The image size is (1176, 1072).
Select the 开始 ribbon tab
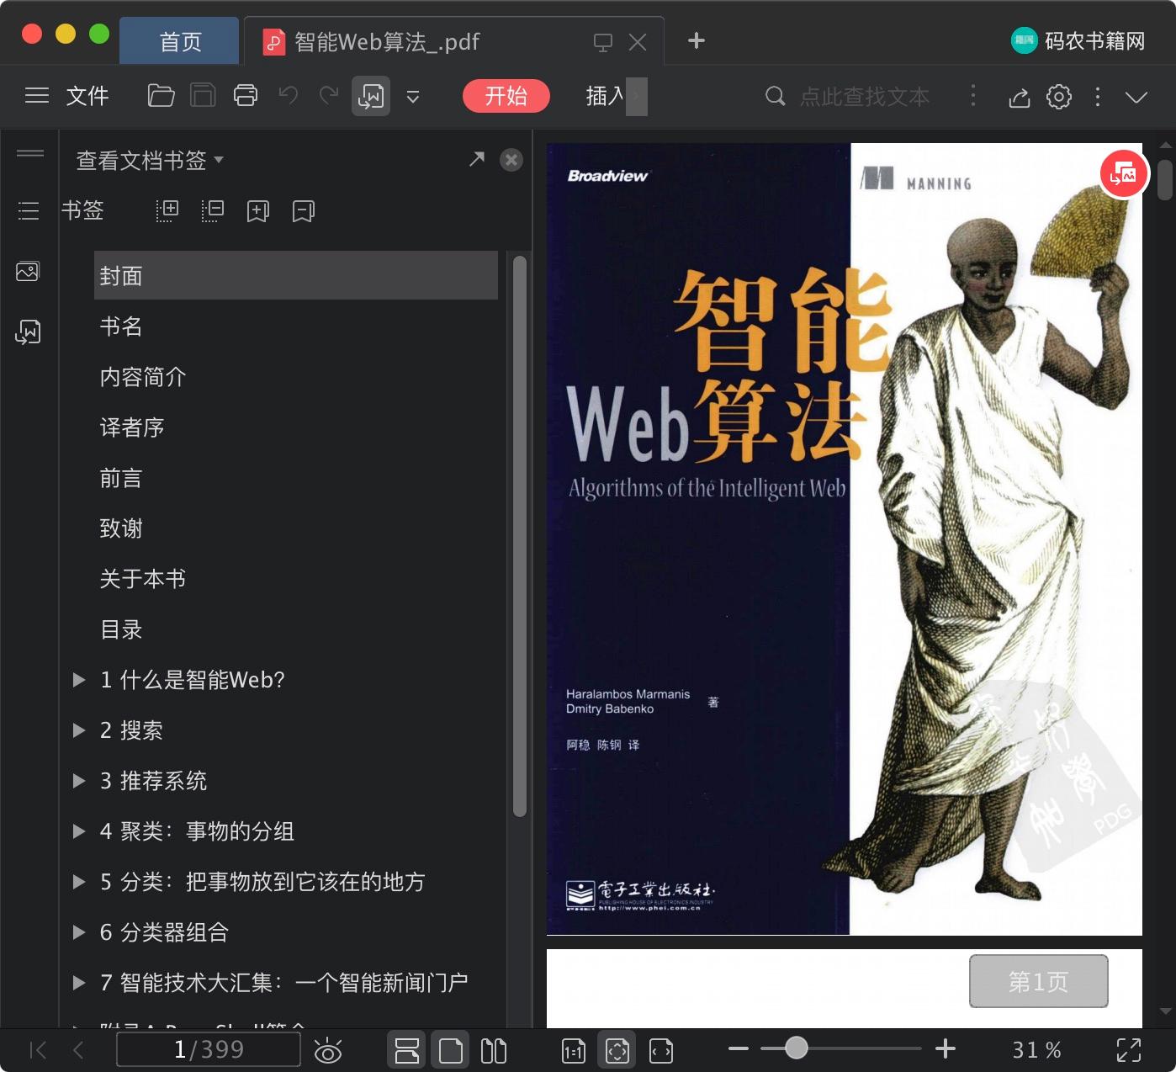click(x=506, y=96)
